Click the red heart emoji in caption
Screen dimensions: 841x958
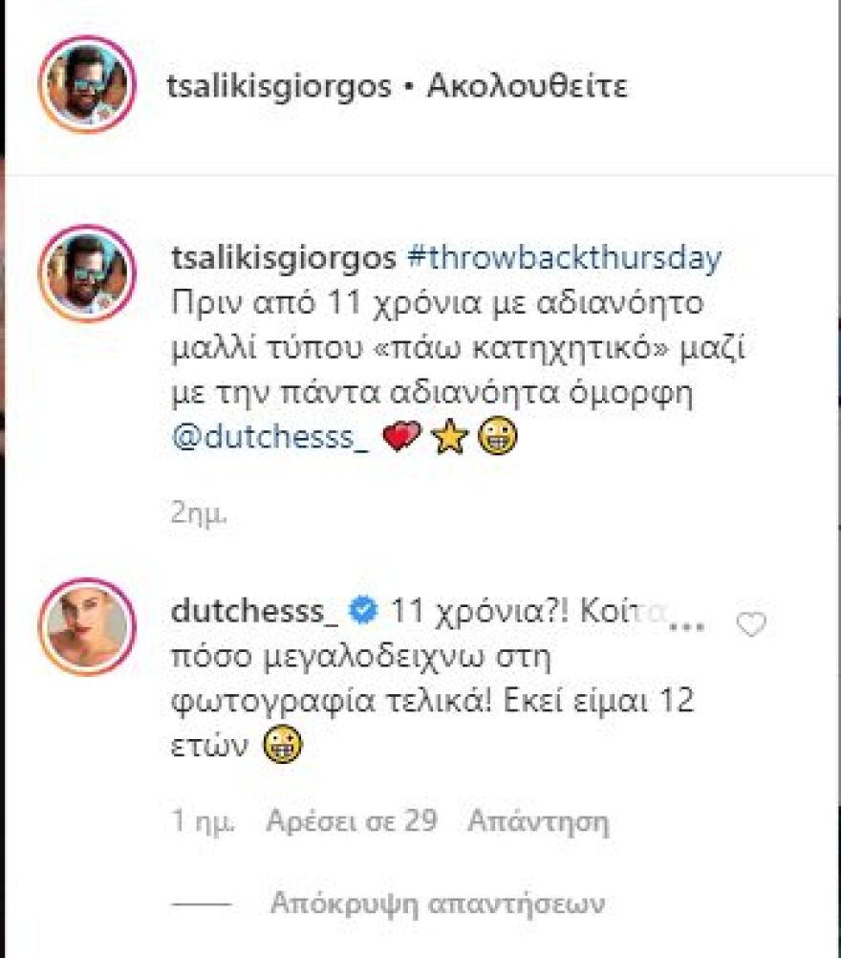tap(401, 436)
